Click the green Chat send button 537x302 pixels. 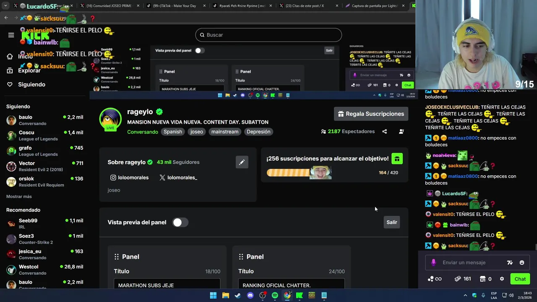pos(520,279)
